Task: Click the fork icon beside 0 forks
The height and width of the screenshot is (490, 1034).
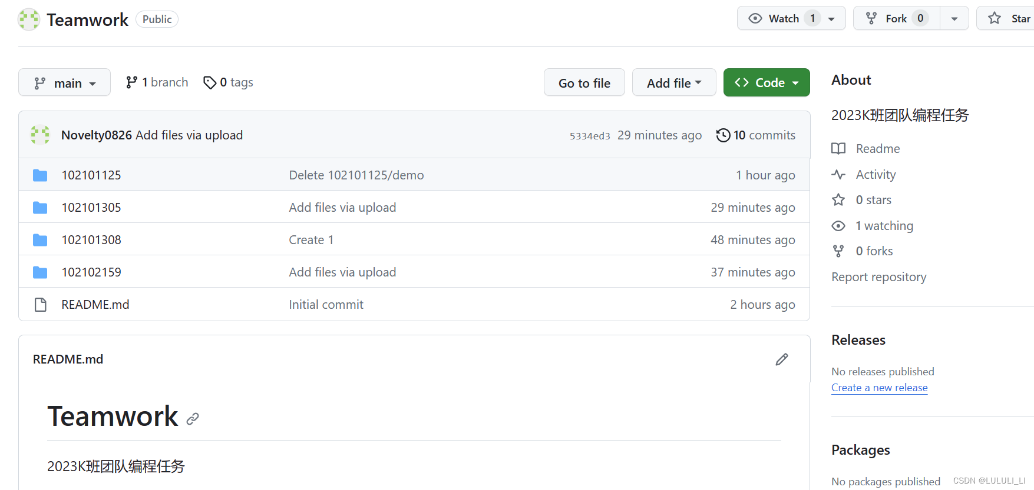Action: tap(838, 251)
